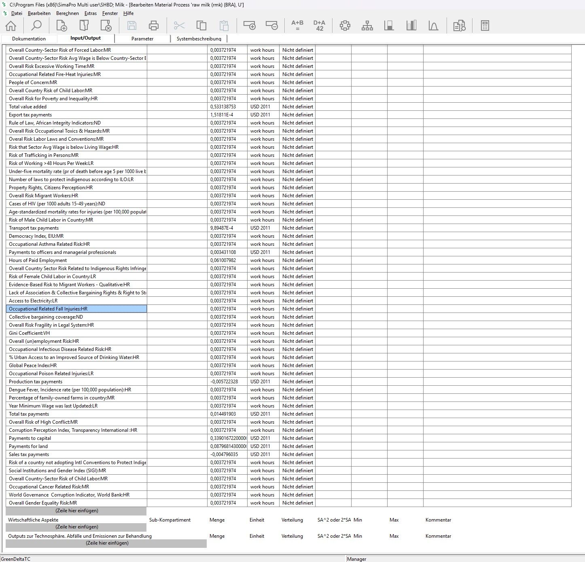Screen dimensions: 585x562
Task: Paste with the clipboard icon
Action: click(x=224, y=25)
